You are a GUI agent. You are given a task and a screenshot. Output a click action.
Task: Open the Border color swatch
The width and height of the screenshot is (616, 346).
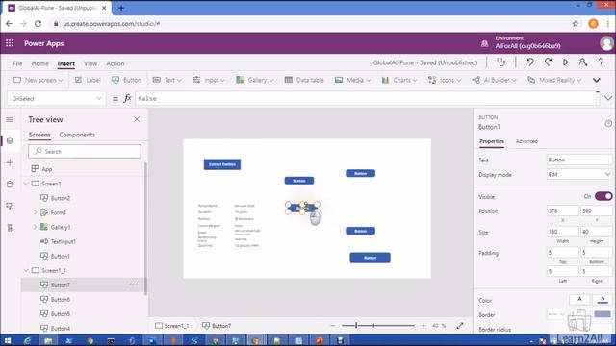[x=603, y=314]
